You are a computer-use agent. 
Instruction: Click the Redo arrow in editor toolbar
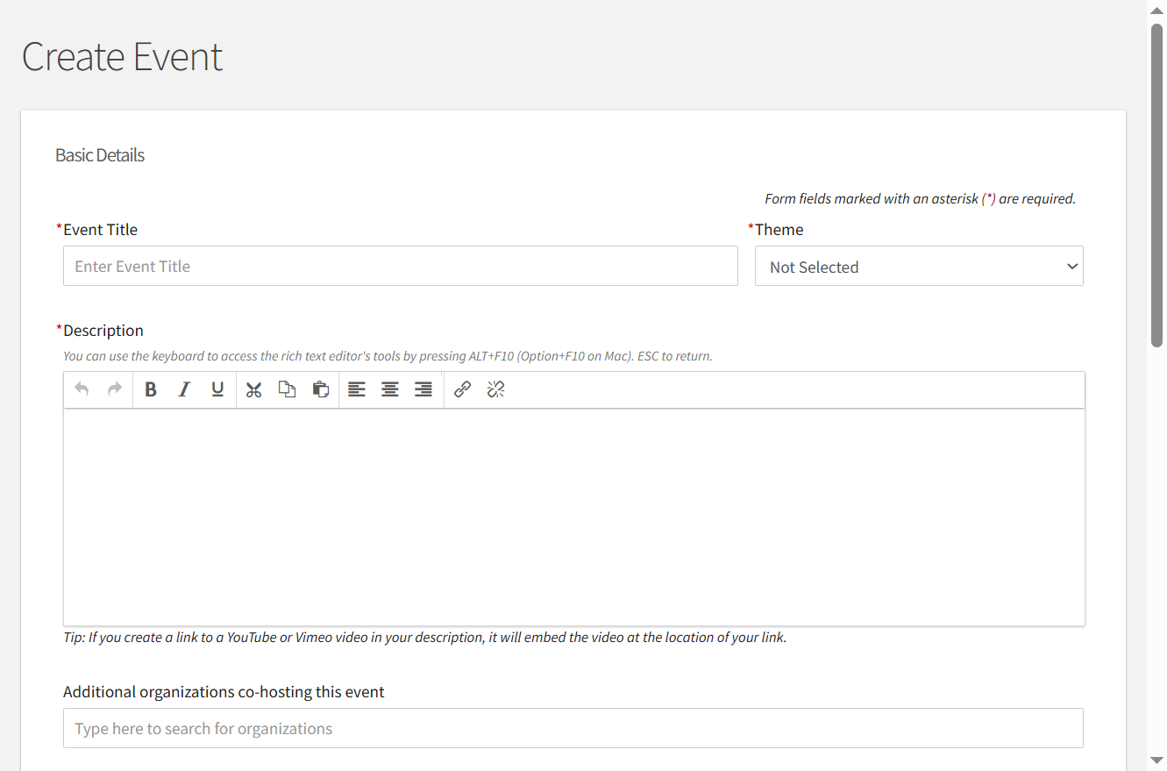tap(115, 389)
